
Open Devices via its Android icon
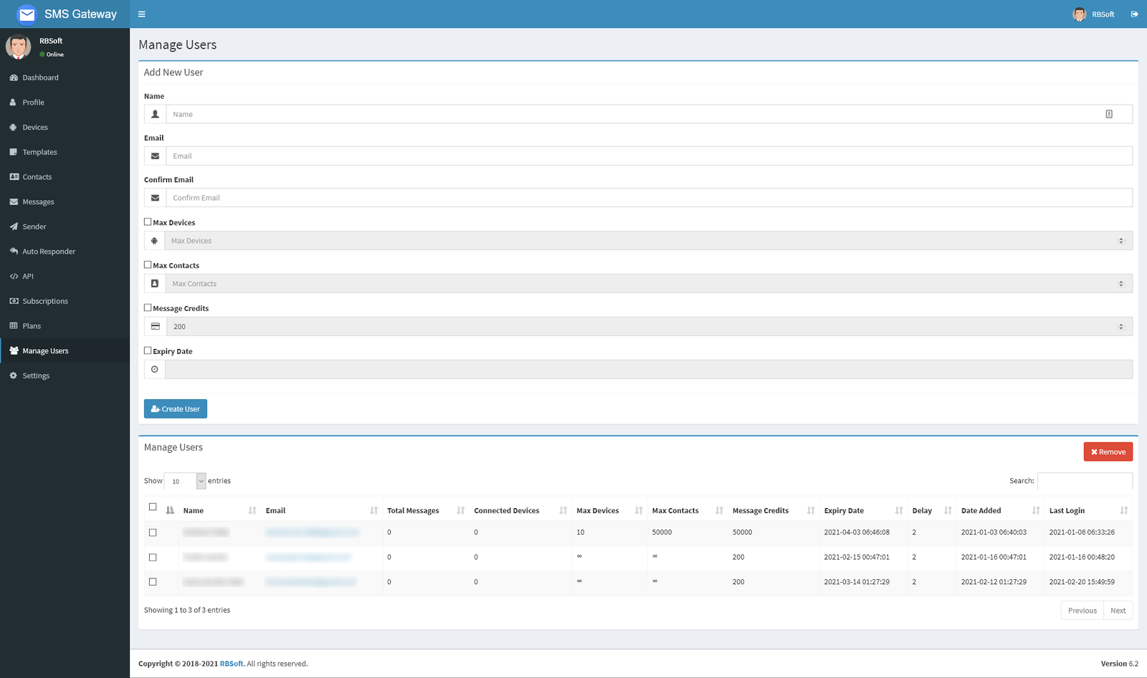[x=14, y=128]
